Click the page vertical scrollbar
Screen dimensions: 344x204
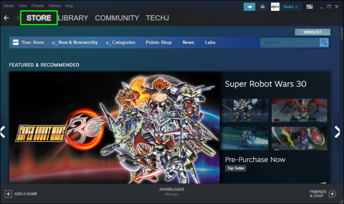coord(342,33)
